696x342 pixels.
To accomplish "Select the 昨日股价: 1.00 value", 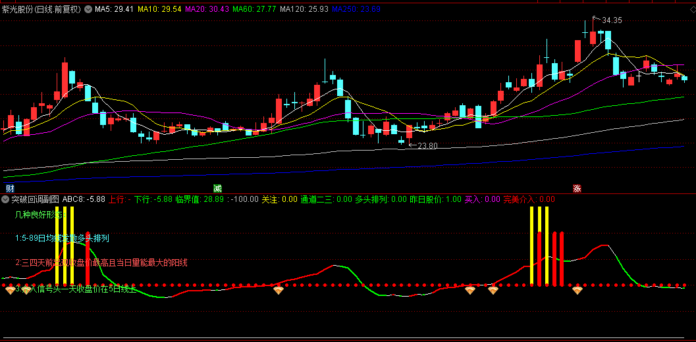I will [435, 199].
